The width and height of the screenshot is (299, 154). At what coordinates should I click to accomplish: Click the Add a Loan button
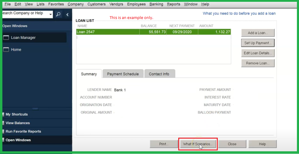click(258, 33)
